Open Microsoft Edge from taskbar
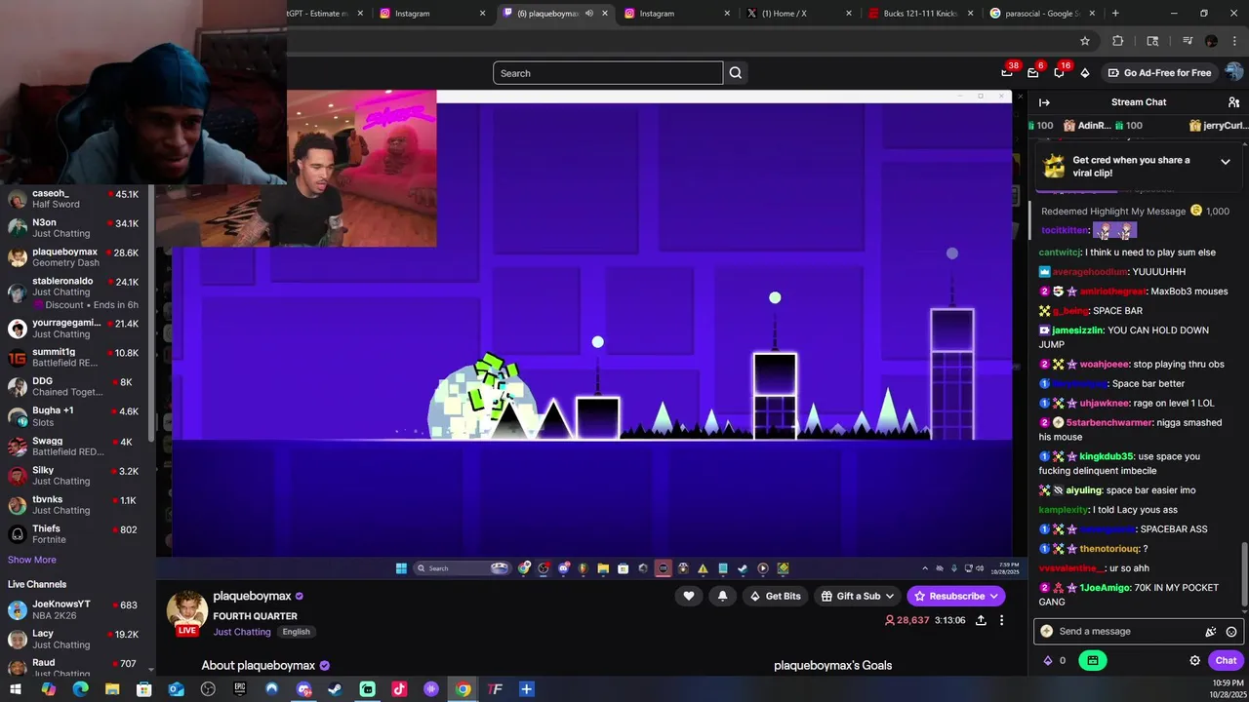 pyautogui.click(x=80, y=689)
